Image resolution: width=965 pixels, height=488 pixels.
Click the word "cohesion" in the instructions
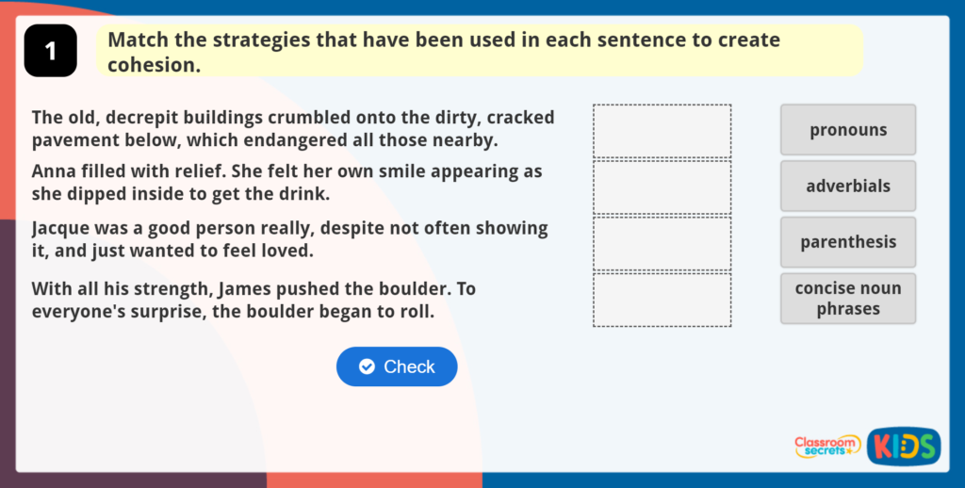pos(152,65)
